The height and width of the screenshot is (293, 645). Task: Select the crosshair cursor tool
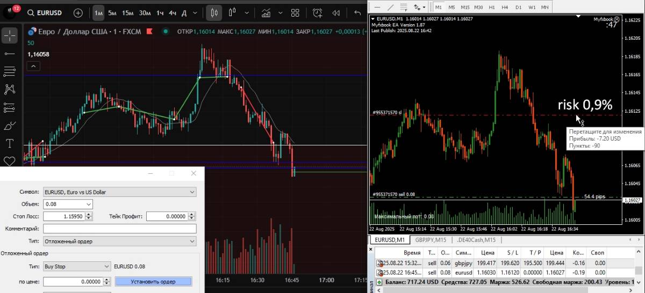tap(10, 36)
